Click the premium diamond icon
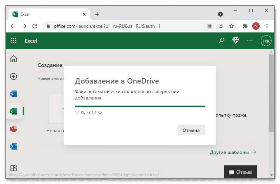 pyautogui.click(x=236, y=41)
